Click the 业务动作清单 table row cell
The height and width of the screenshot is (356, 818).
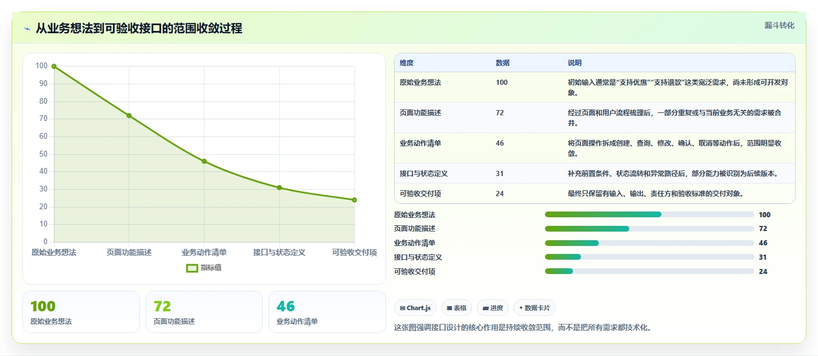420,143
